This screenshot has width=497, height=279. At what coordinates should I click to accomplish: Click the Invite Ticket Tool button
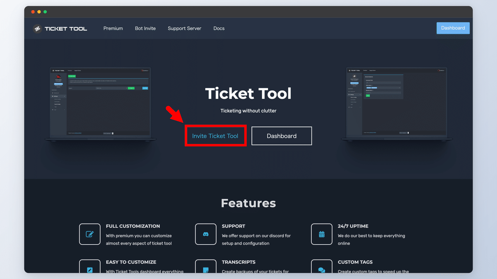215,136
